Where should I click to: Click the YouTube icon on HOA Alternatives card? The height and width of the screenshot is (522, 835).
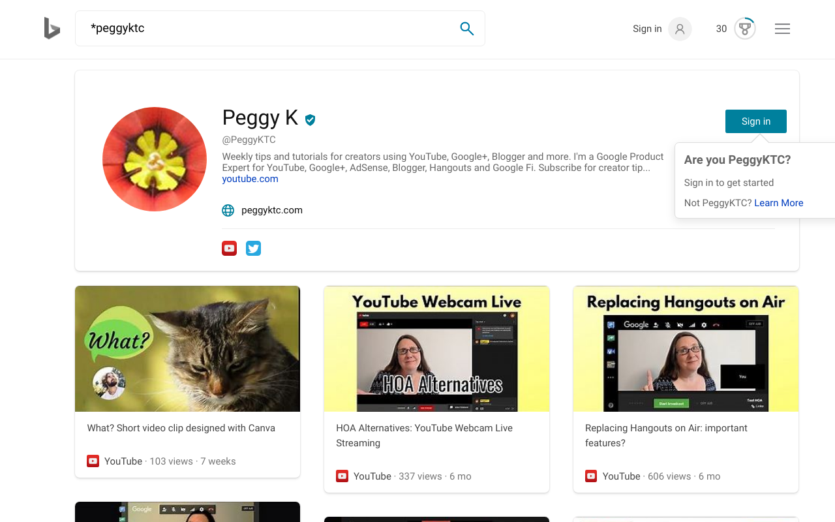342,476
